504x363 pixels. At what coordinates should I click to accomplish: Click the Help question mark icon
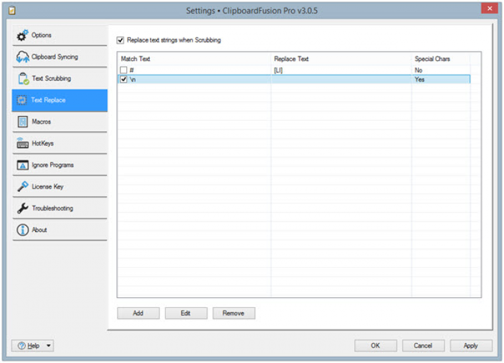point(22,346)
